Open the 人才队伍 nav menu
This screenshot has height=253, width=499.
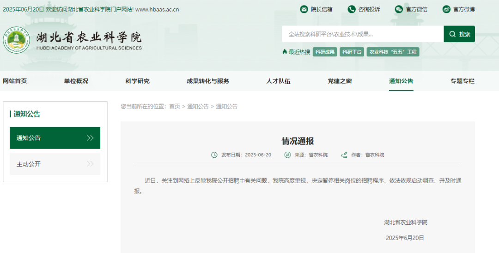coord(279,81)
